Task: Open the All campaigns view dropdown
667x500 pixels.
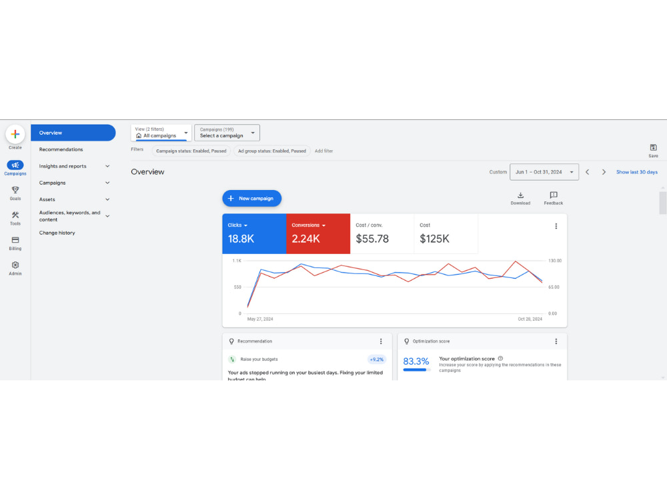Action: coord(161,133)
